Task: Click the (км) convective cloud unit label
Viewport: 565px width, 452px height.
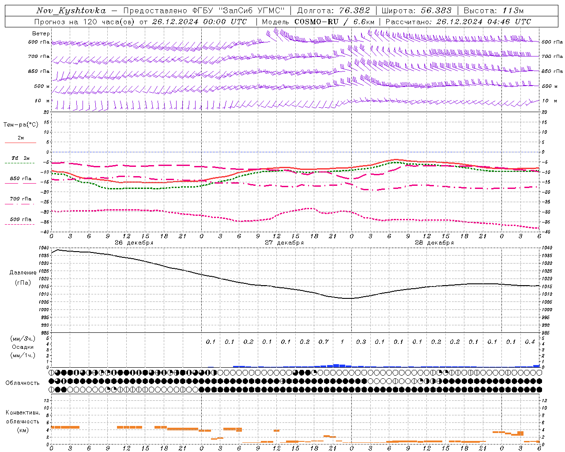Action: pos(23,430)
